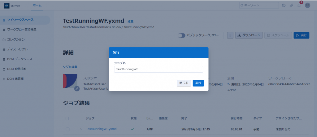Click the workflow id 68400843e4466f764e618c2a text
The image size is (317, 137).
point(289,84)
